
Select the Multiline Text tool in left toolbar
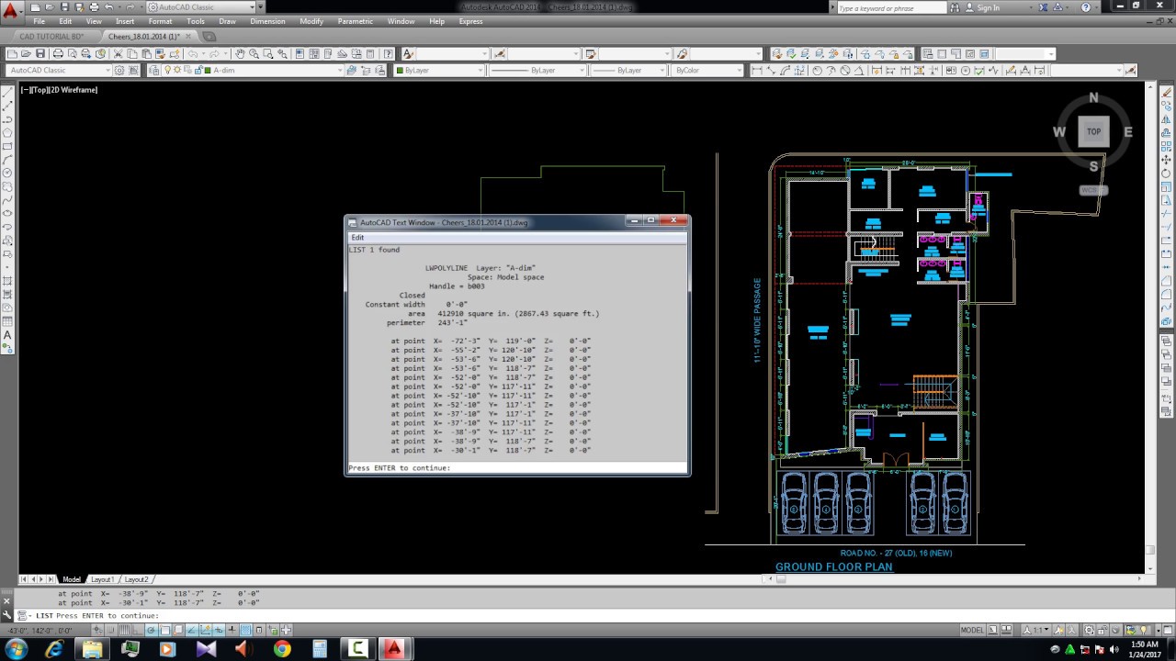click(8, 335)
